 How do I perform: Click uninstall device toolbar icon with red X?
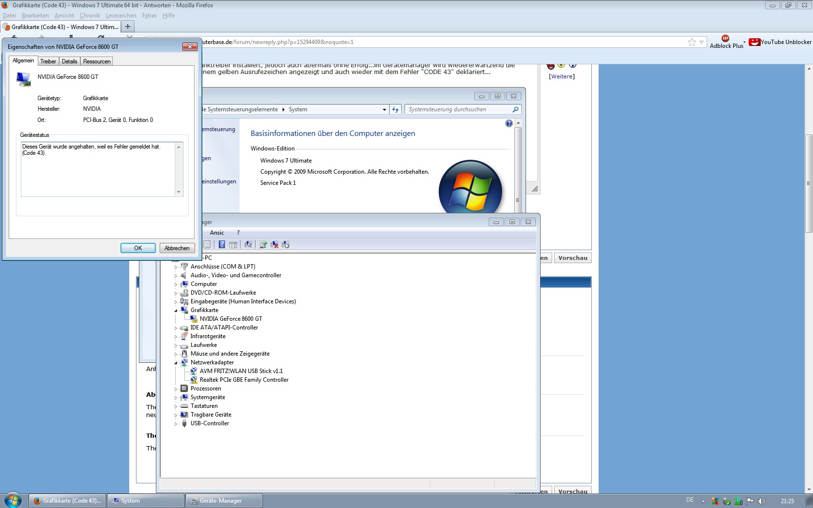tap(274, 245)
